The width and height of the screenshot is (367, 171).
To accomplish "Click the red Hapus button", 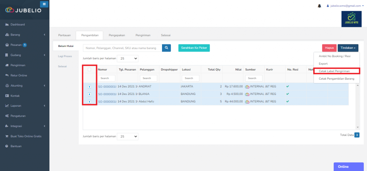I will click(329, 48).
